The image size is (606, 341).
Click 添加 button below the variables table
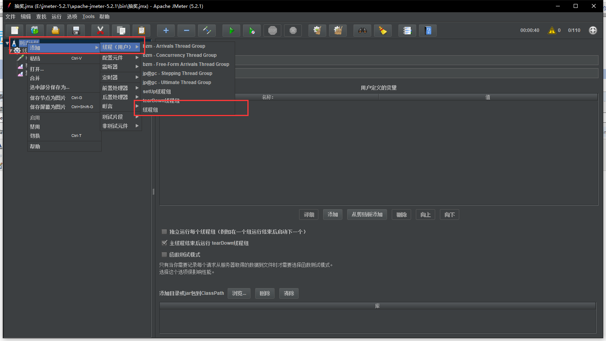coord(333,214)
